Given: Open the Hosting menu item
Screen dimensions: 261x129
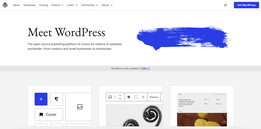Looking at the screenshot, I should tap(44, 5).
